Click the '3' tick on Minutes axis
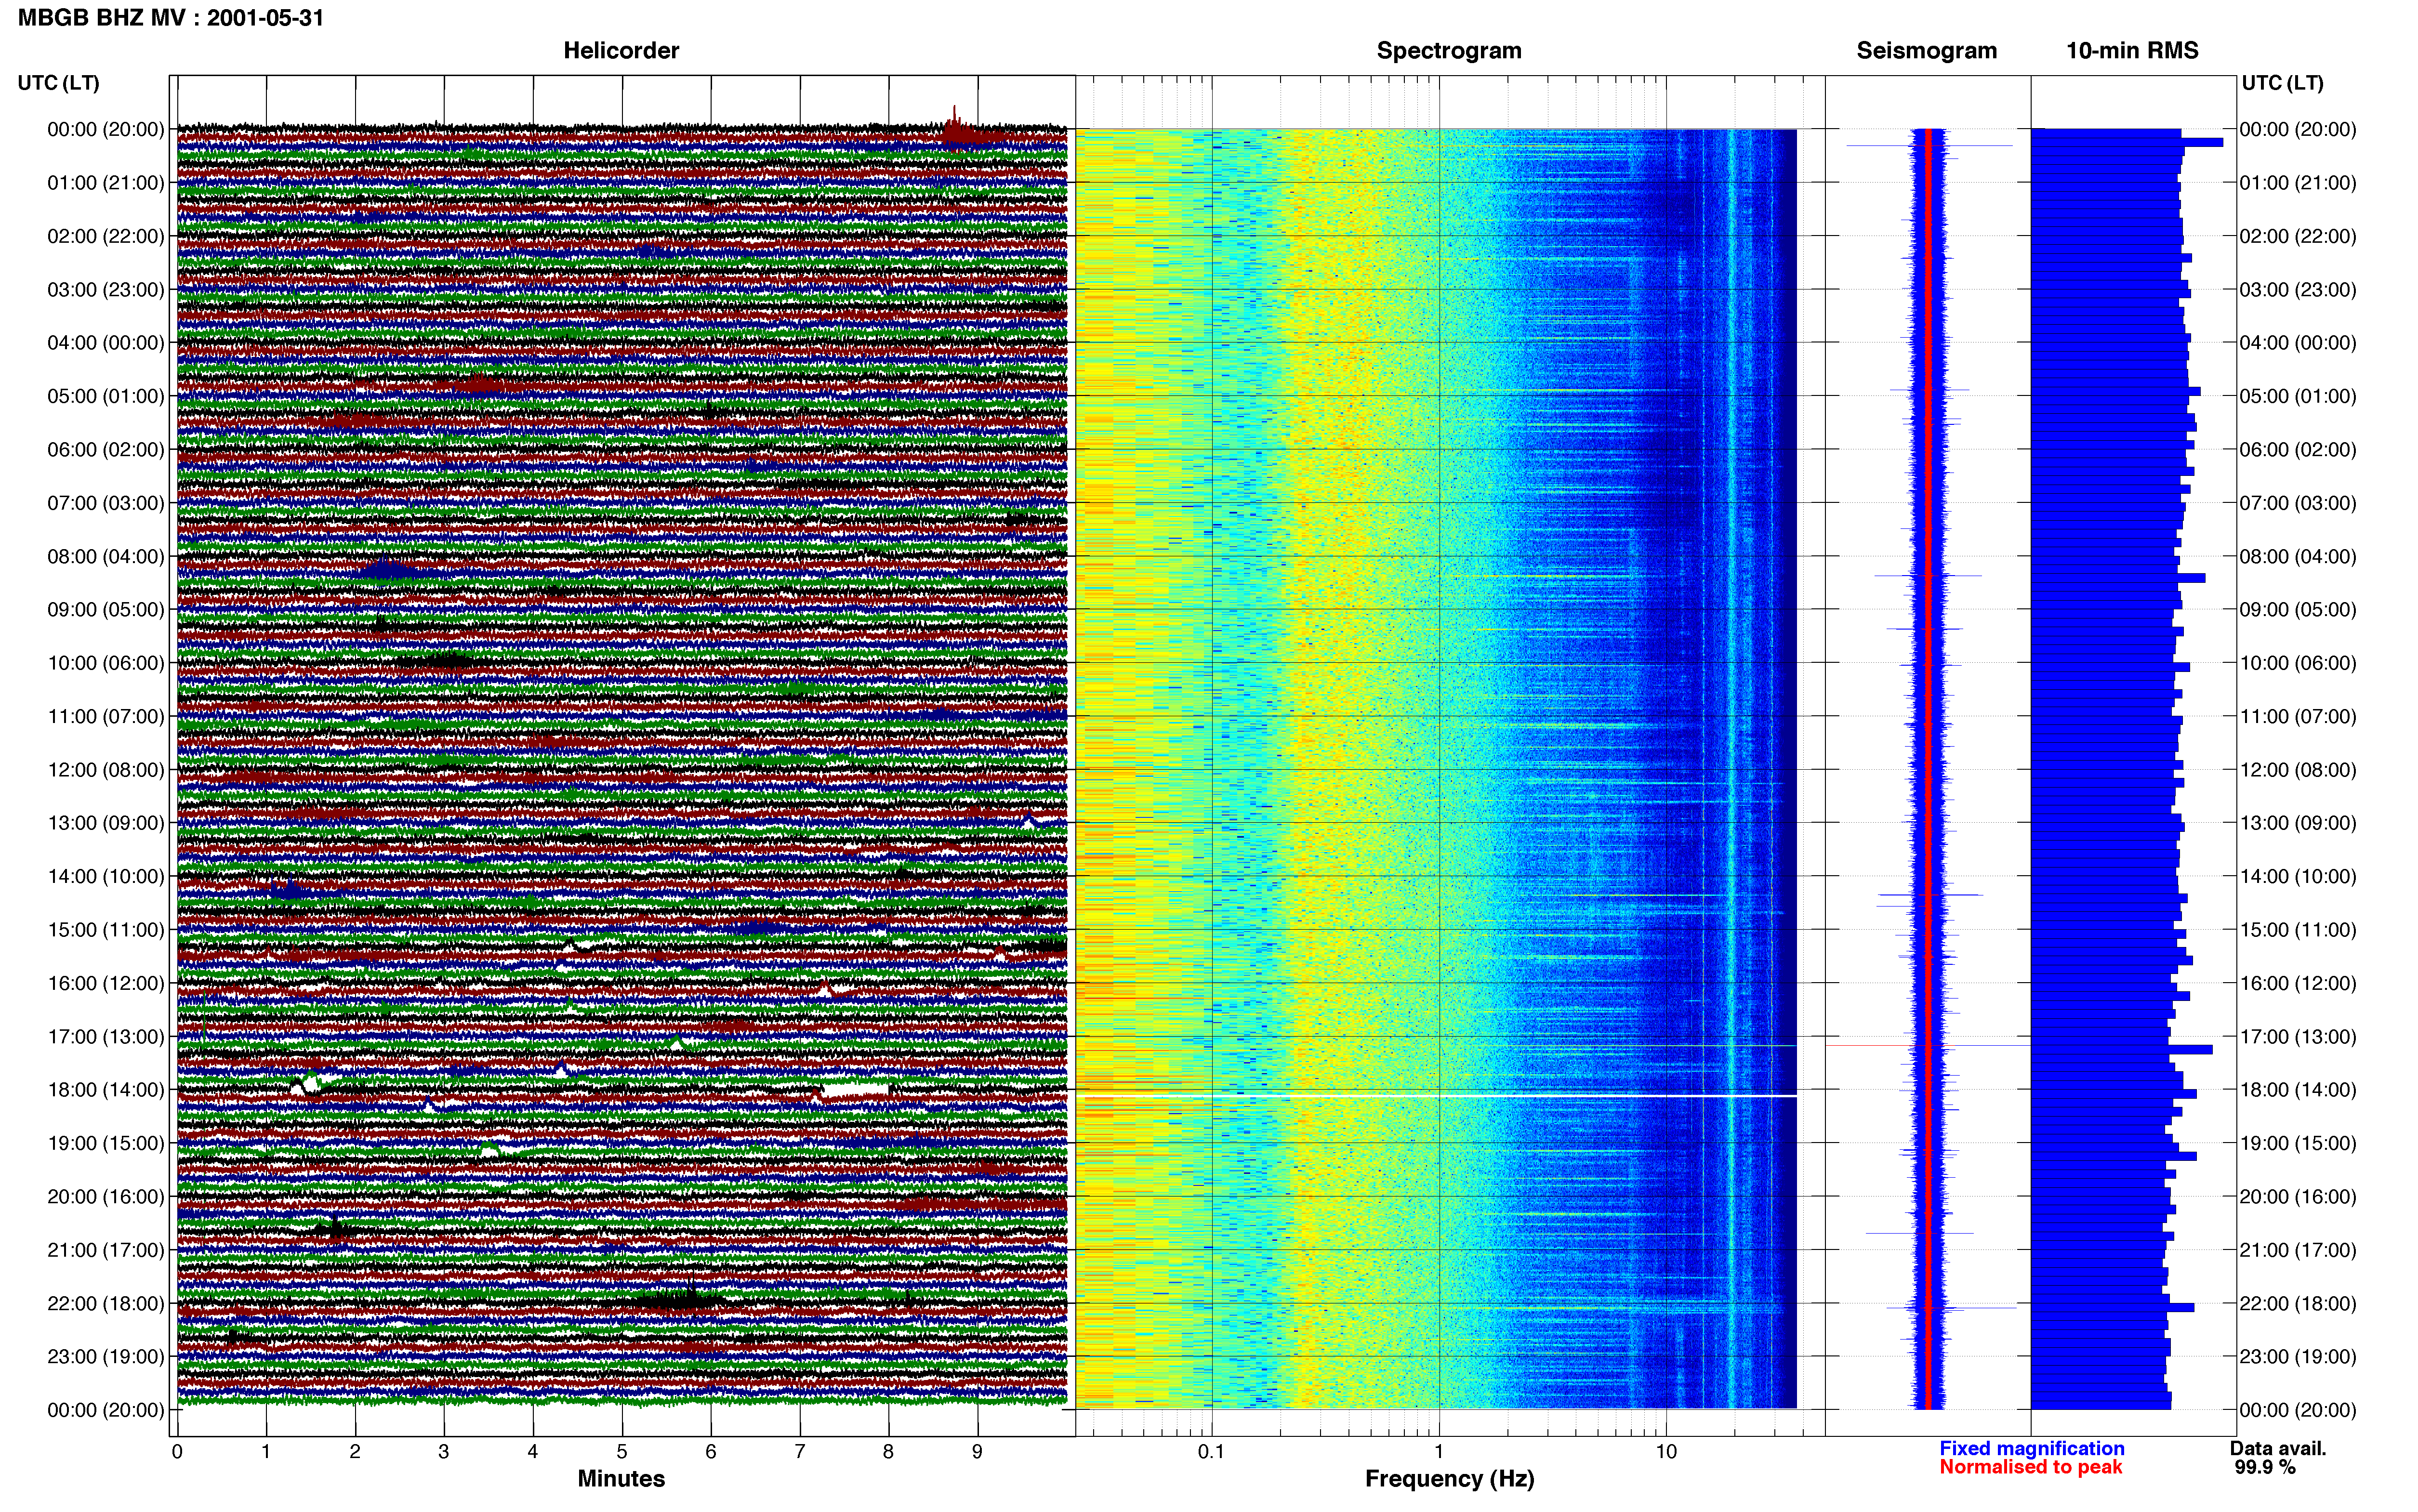The width and height of the screenshot is (2418, 1512). (x=444, y=1452)
